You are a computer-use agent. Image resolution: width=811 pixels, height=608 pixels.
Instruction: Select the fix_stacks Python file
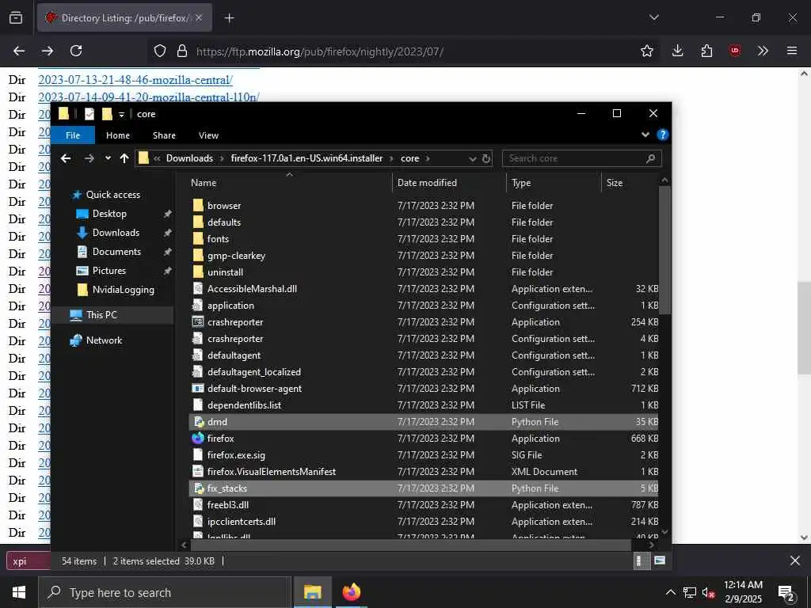(424, 488)
